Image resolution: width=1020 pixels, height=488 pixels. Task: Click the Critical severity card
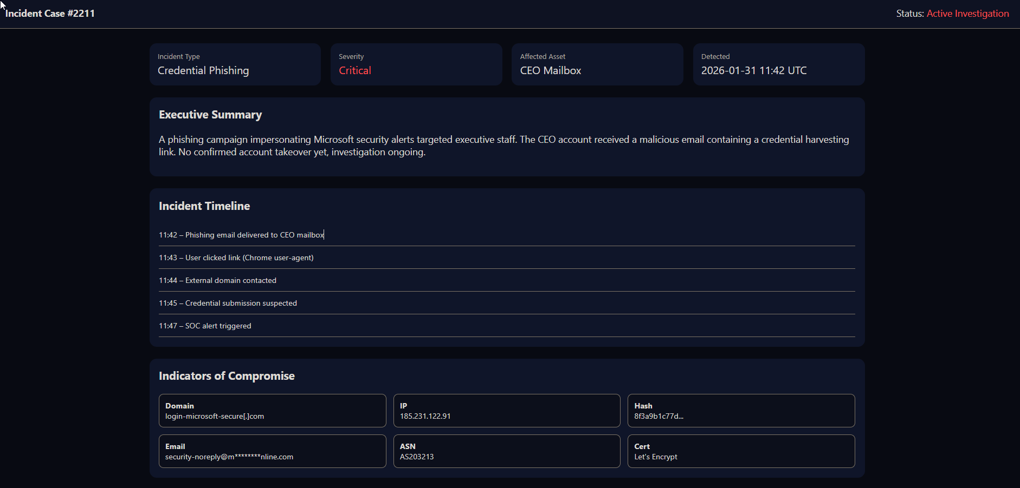coord(416,64)
